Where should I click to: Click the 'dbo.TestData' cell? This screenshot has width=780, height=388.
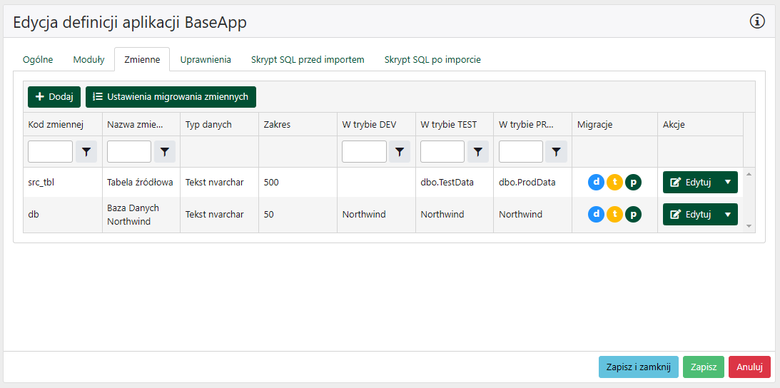(455, 182)
